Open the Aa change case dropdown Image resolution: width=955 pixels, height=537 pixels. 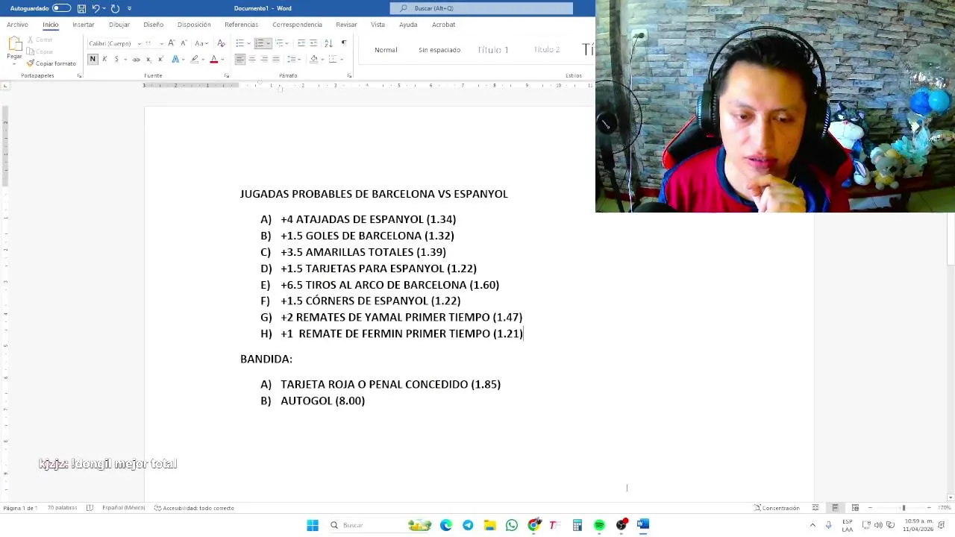point(200,43)
